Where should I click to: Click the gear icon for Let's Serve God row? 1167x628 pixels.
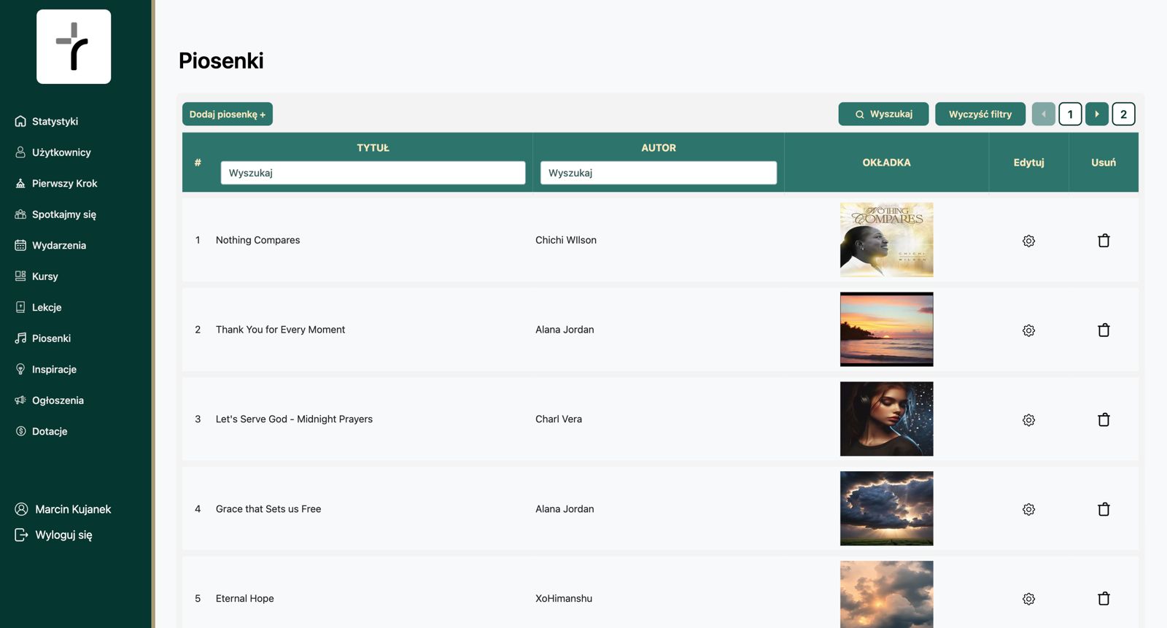(1028, 420)
